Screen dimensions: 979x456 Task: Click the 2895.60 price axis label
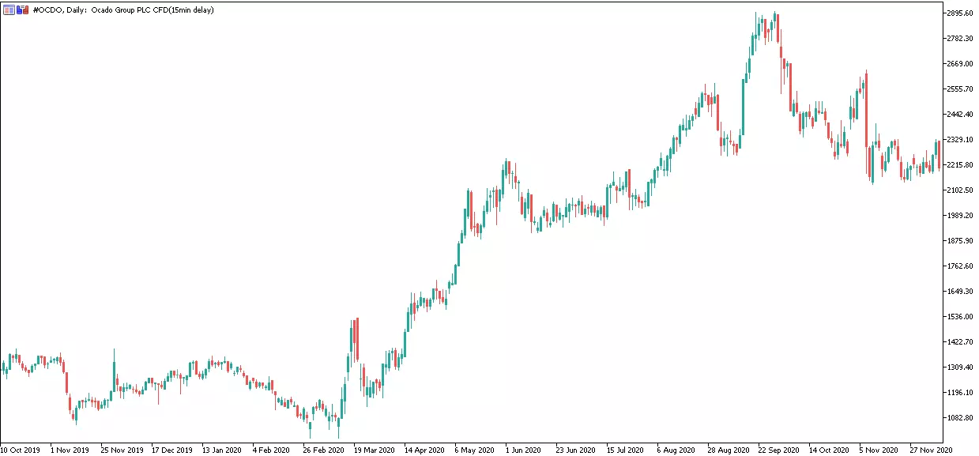(x=960, y=13)
